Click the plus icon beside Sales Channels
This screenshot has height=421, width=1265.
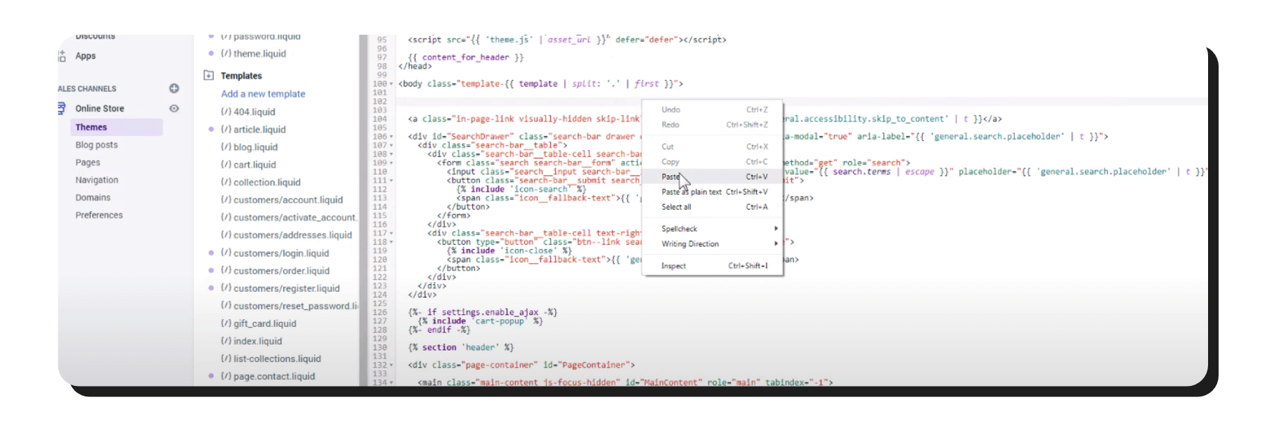(x=174, y=88)
